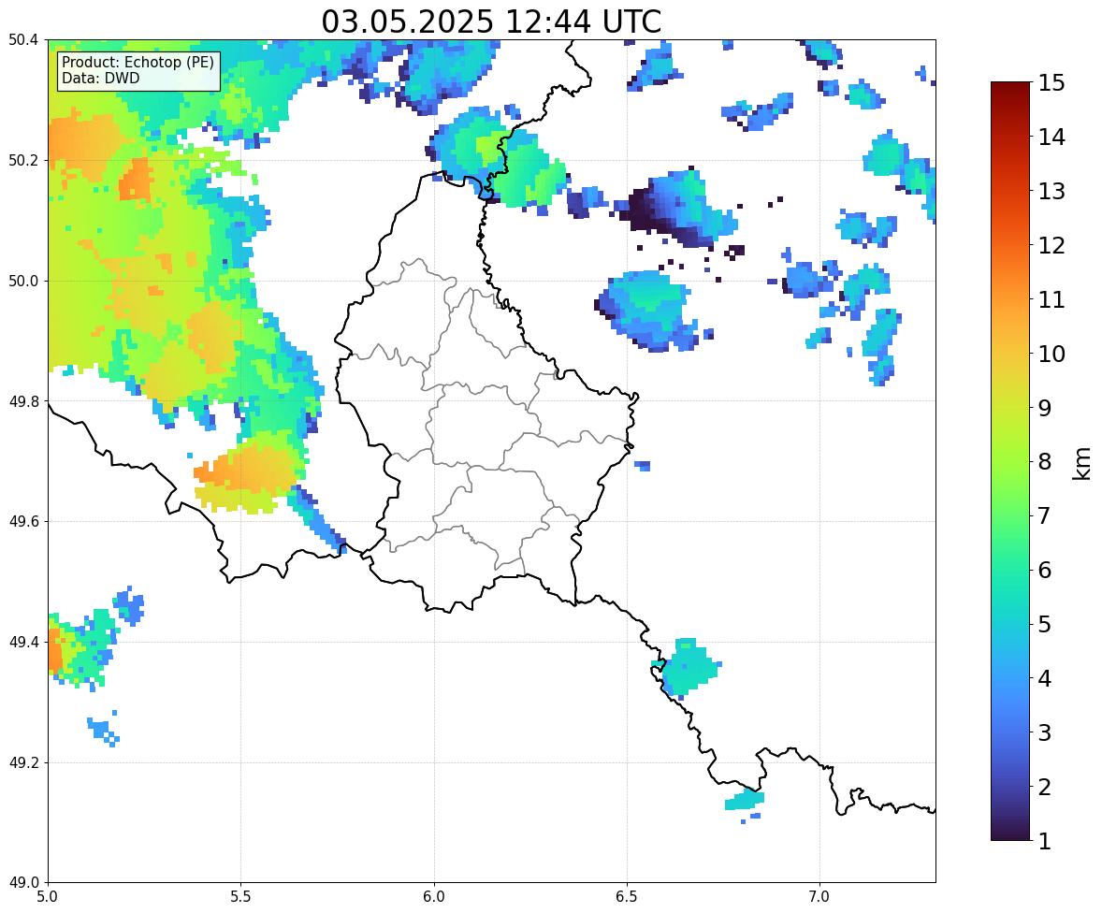Click longitude axis label 5.0

coord(48,897)
